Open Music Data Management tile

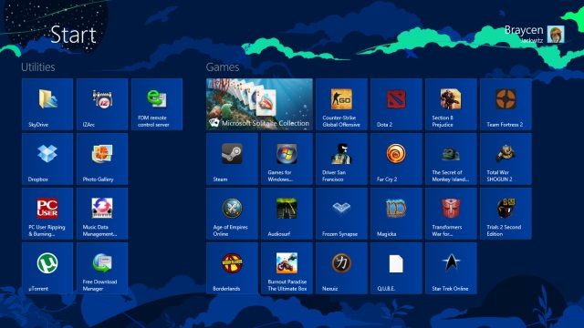pos(102,213)
